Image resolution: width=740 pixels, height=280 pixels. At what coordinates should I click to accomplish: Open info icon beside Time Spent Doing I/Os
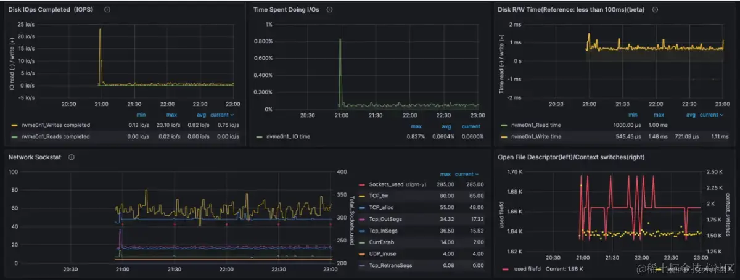coord(329,10)
